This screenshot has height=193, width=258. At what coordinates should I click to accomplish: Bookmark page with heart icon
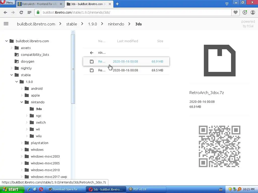pyautogui.click(x=236, y=12)
